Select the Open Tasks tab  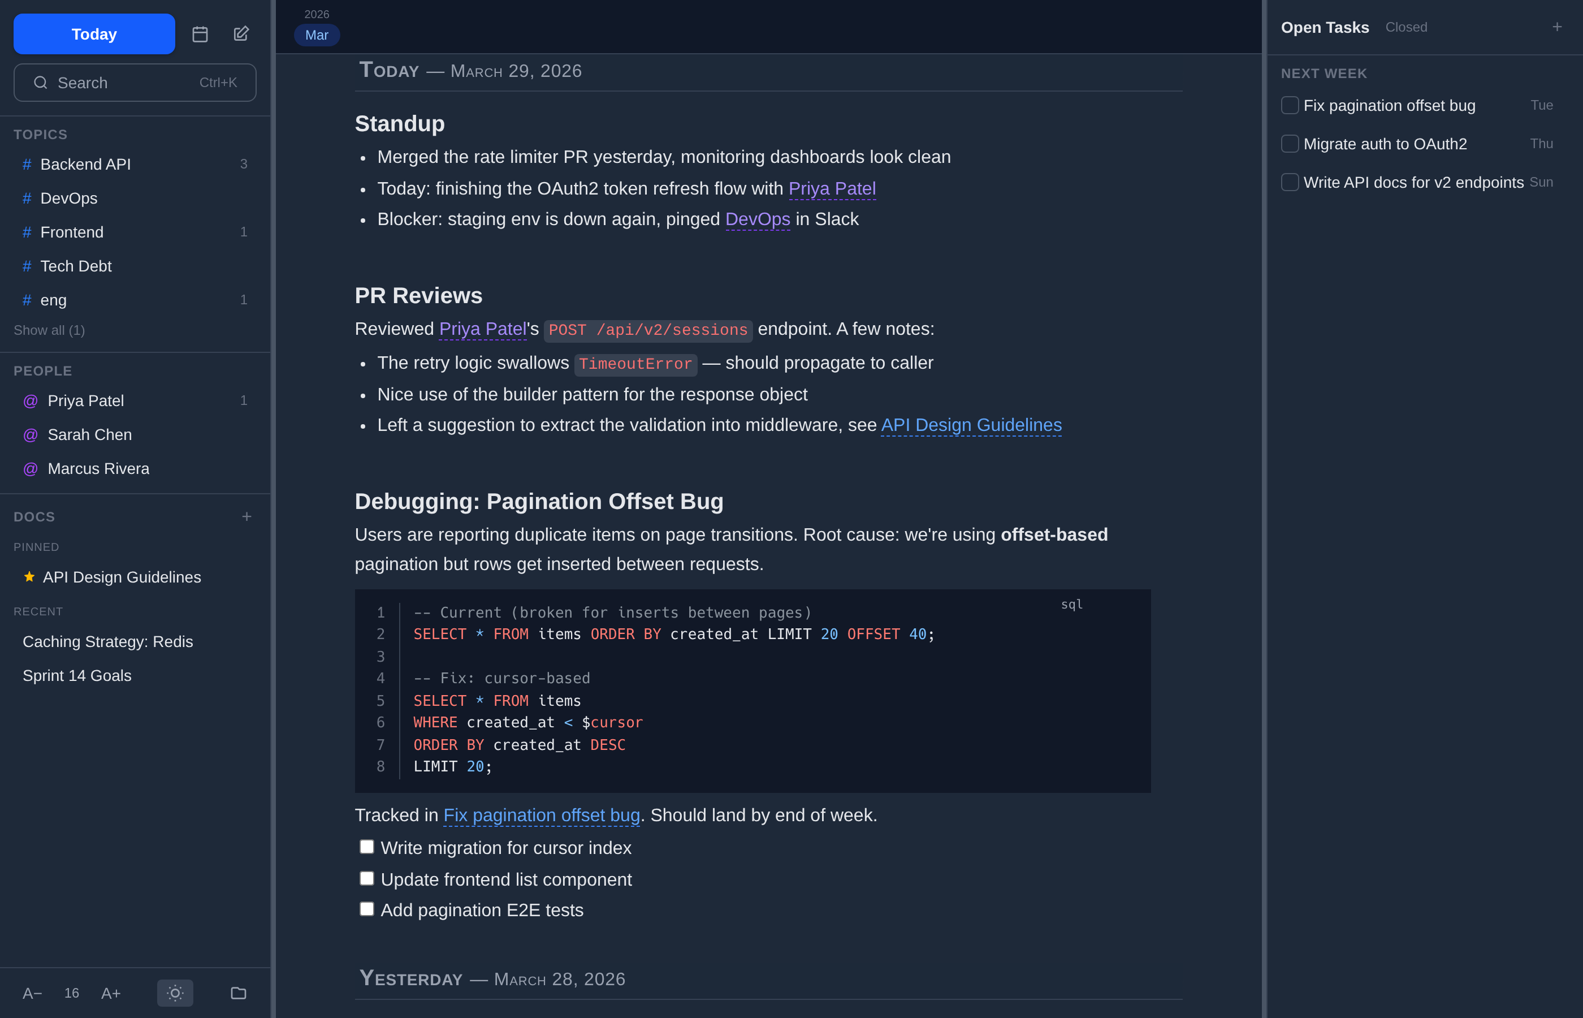tap(1324, 27)
